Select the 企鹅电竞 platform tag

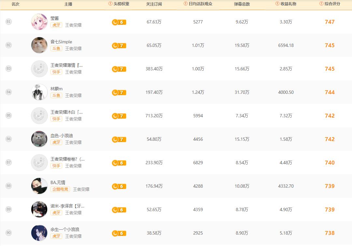[x=60, y=189]
